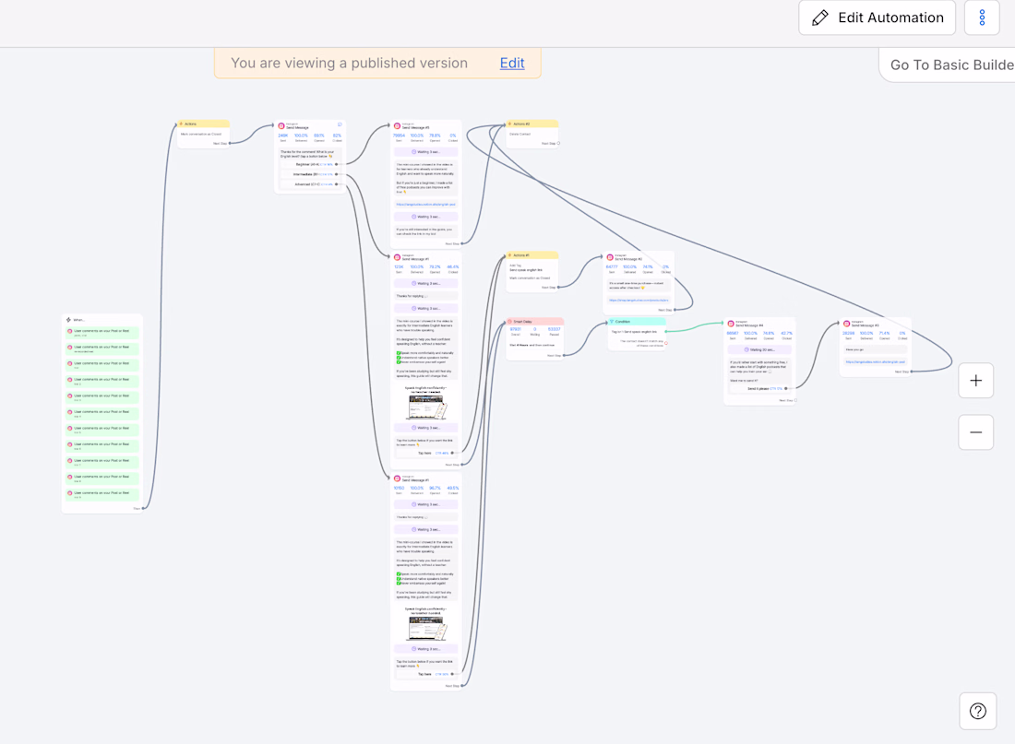
Task: Click the laptop image in upper Message #1
Action: coord(426,407)
